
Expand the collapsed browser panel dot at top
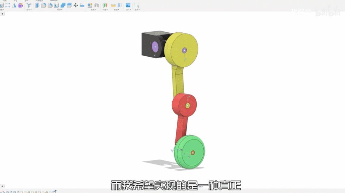tap(2, 14)
